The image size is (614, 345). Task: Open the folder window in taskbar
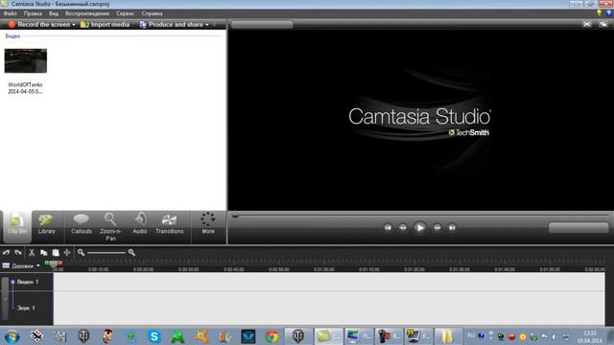(x=447, y=336)
